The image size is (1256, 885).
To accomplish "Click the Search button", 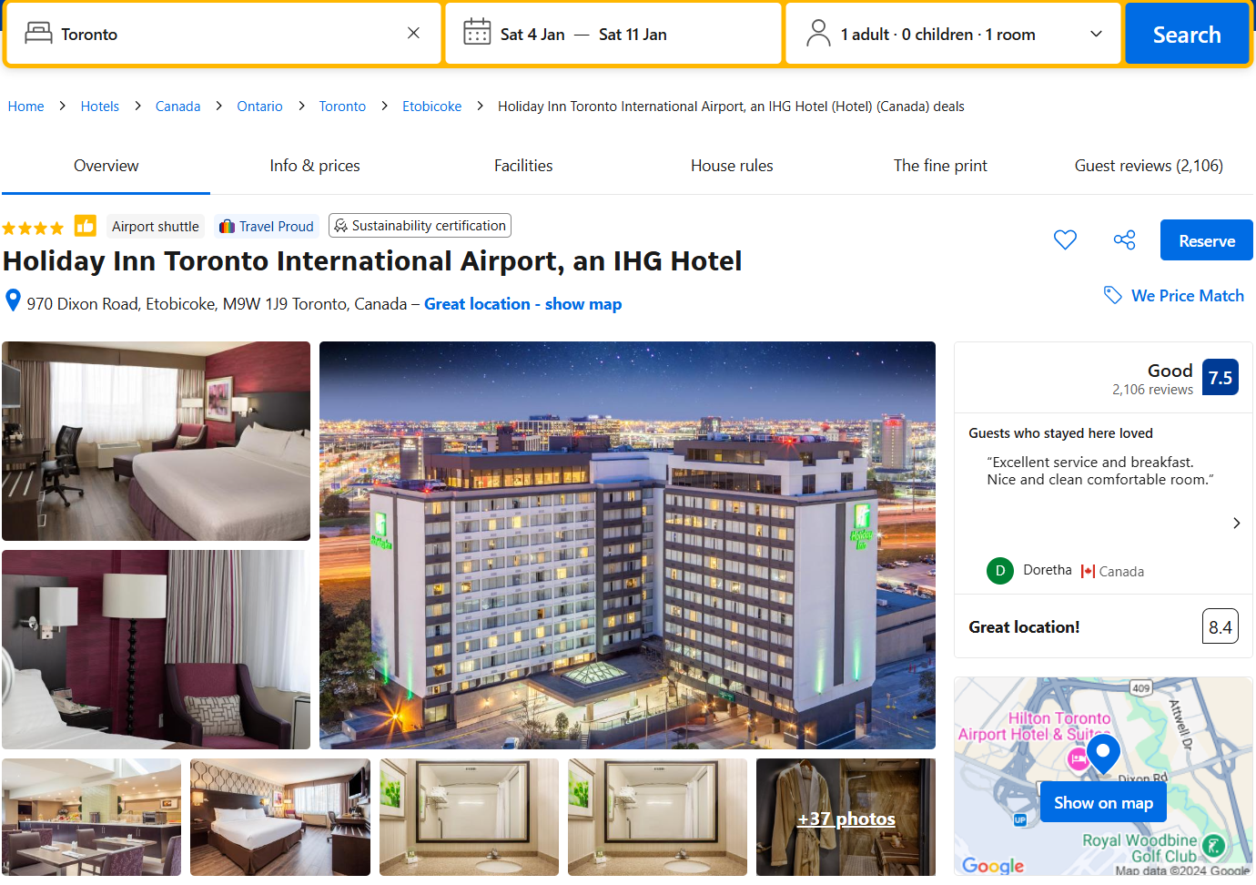I will [x=1187, y=34].
